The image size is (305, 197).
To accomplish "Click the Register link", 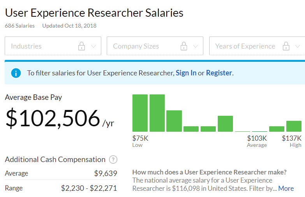I will coord(219,73).
